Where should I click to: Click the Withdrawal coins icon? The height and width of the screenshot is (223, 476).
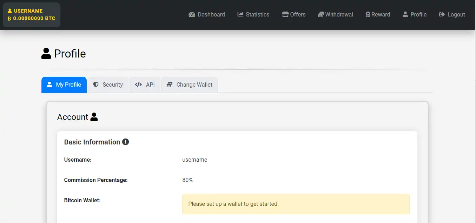tap(321, 15)
